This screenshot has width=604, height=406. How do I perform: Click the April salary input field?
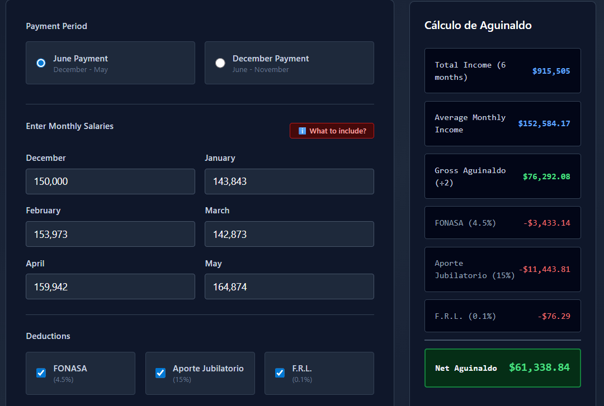click(110, 286)
